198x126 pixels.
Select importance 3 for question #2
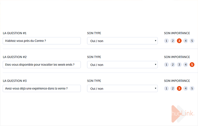(x=179, y=65)
